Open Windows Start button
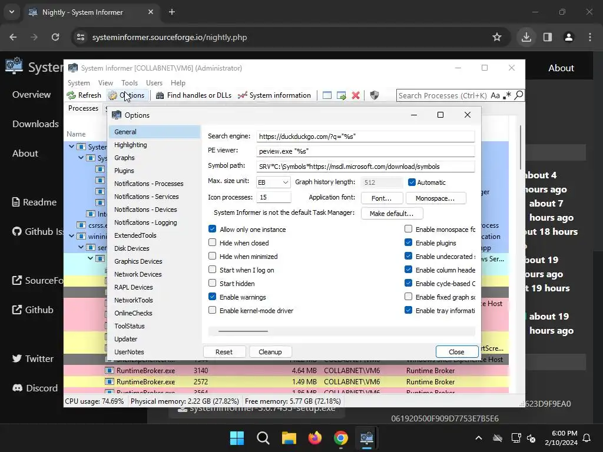Screen dimensions: 603x452 (237, 438)
